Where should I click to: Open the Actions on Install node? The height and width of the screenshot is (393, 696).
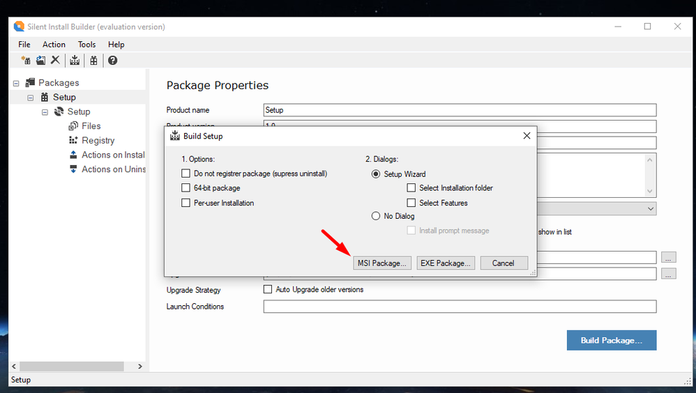tap(113, 155)
